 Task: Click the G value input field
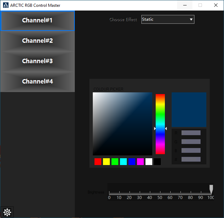[191, 142]
